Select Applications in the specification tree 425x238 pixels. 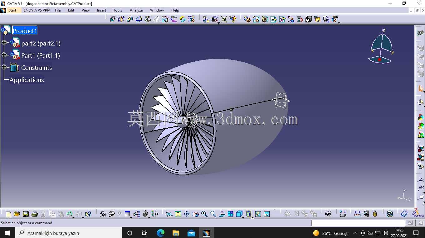coord(27,80)
